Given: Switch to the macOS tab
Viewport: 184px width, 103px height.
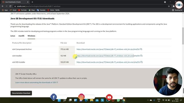Looking at the screenshot, I should click(21, 36).
